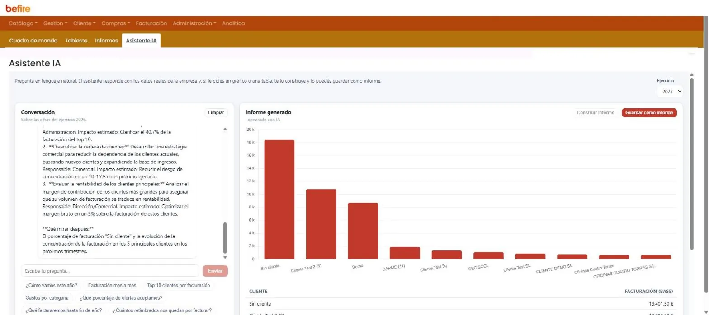709x315 pixels.
Task: Open the Administración dropdown
Action: click(194, 23)
